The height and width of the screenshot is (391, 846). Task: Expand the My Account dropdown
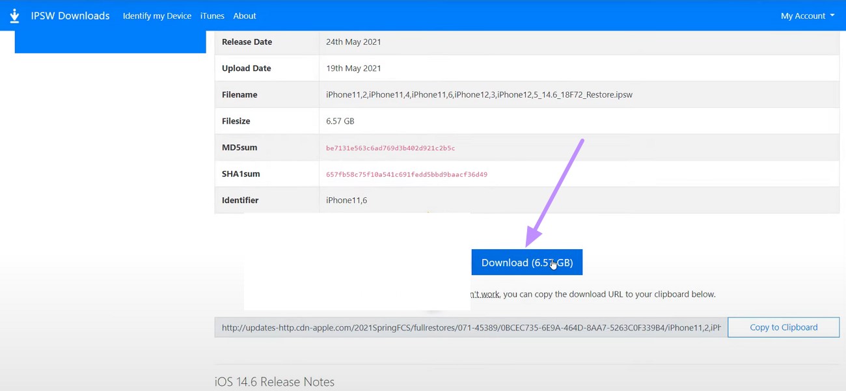point(808,16)
